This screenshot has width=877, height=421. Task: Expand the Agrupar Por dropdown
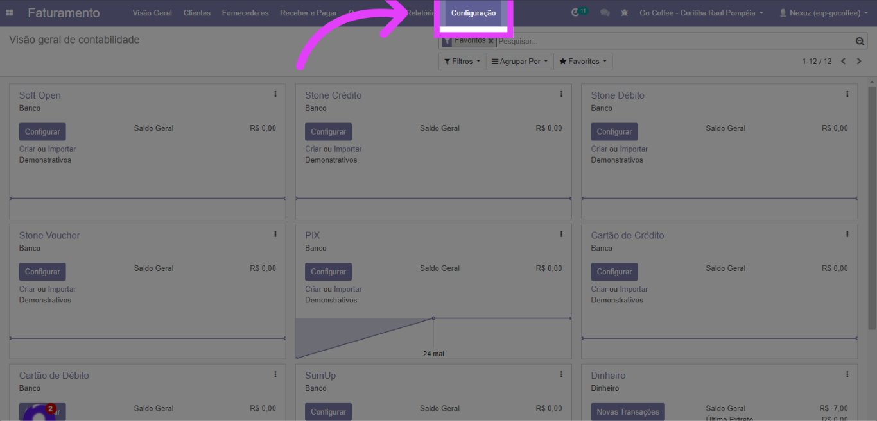[x=520, y=62]
